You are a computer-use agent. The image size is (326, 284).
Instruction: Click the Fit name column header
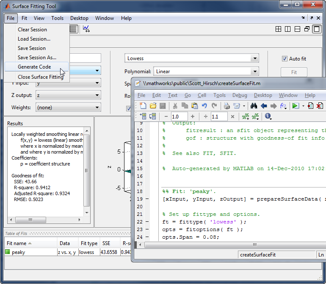(18, 243)
